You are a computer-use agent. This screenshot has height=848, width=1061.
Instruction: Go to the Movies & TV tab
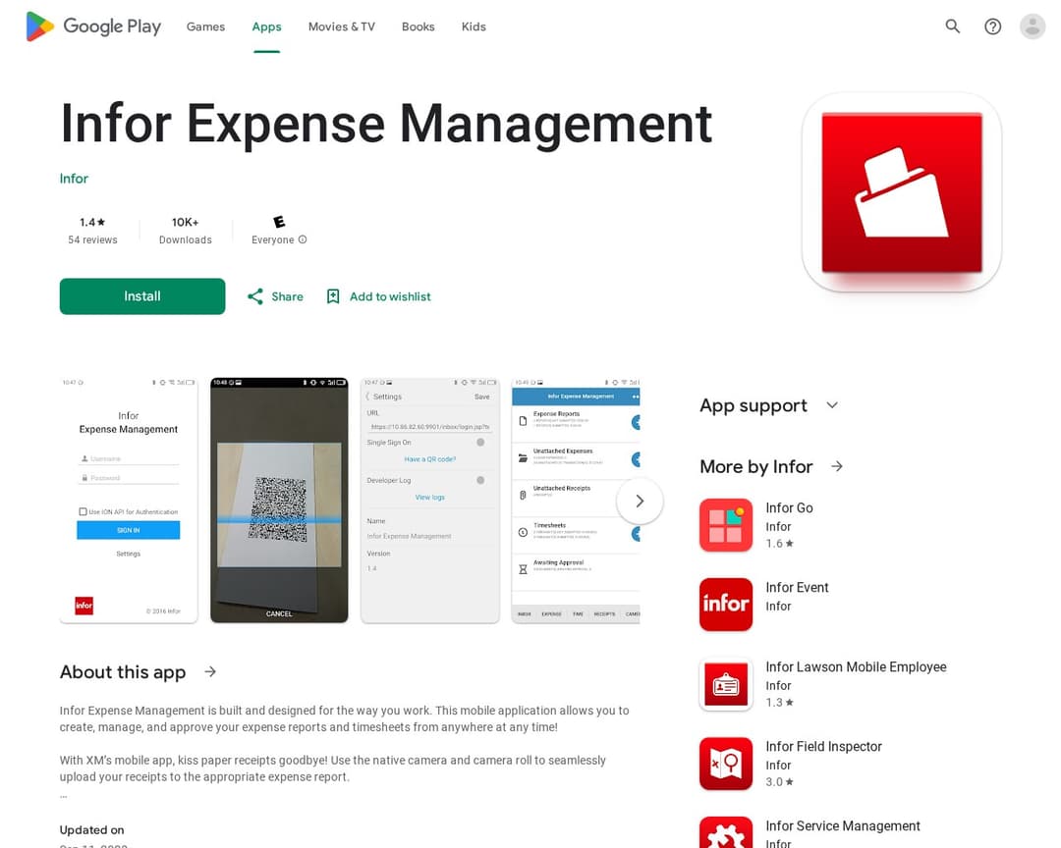coord(342,26)
